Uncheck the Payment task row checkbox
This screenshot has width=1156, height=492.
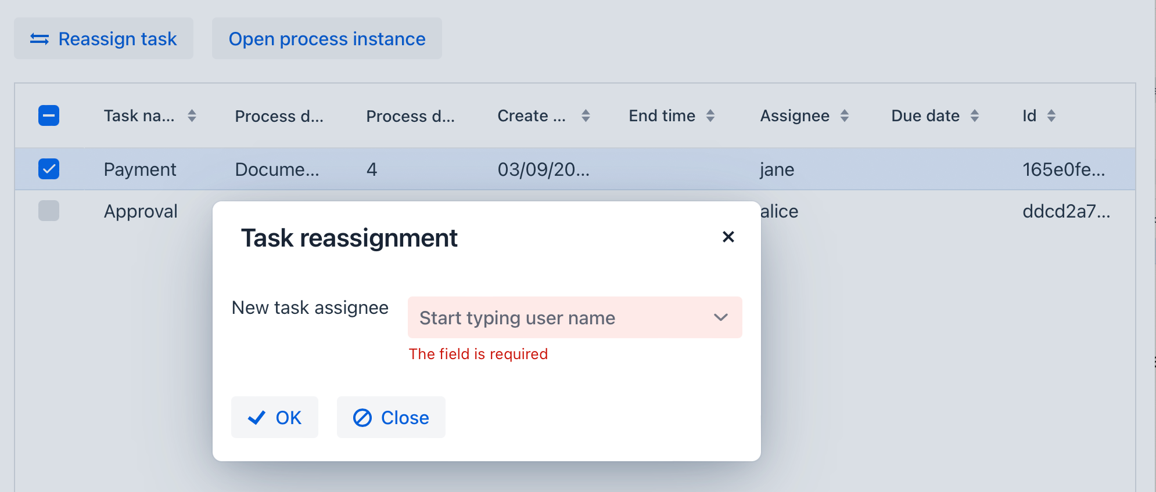(49, 169)
